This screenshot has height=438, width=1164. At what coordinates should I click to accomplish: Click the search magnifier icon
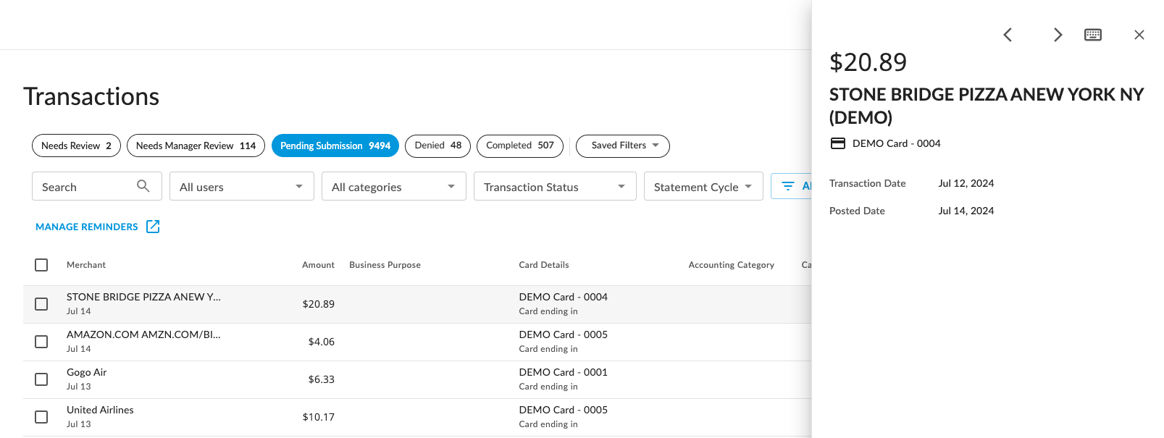(x=143, y=186)
